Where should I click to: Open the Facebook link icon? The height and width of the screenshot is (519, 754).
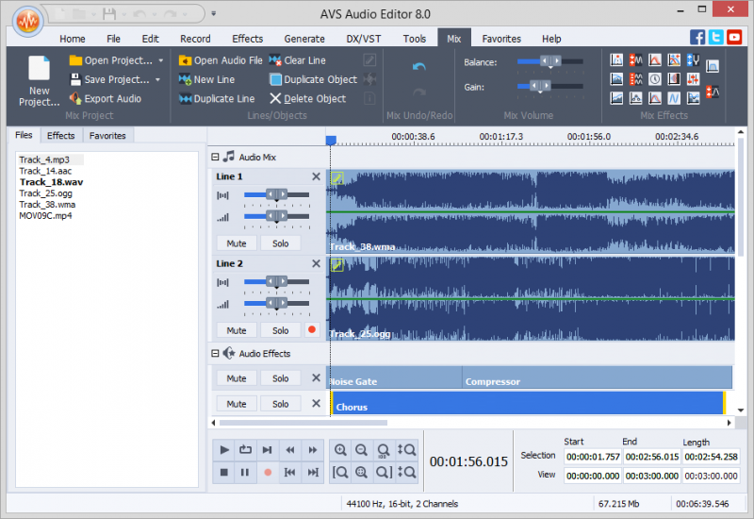pyautogui.click(x=697, y=37)
